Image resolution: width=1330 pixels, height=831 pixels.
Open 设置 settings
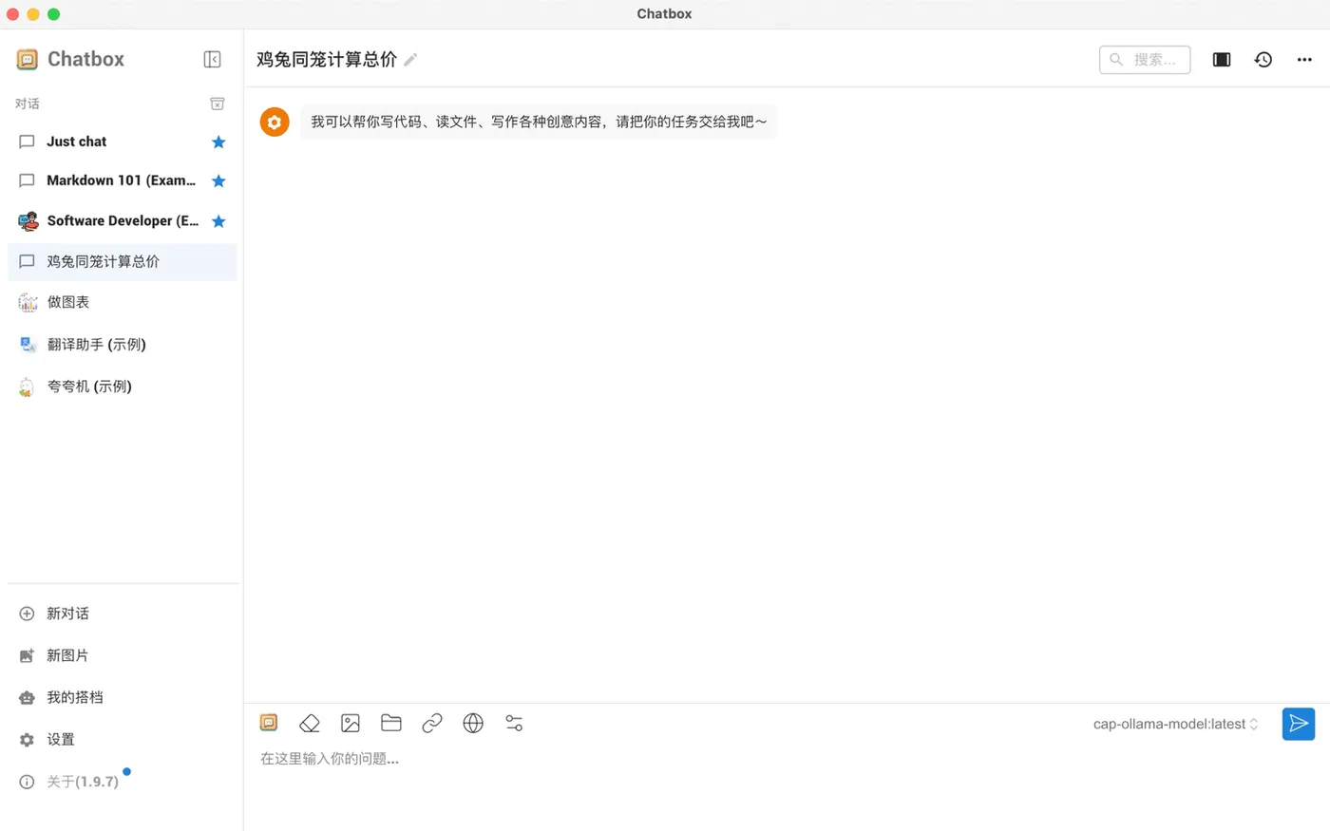(123, 739)
